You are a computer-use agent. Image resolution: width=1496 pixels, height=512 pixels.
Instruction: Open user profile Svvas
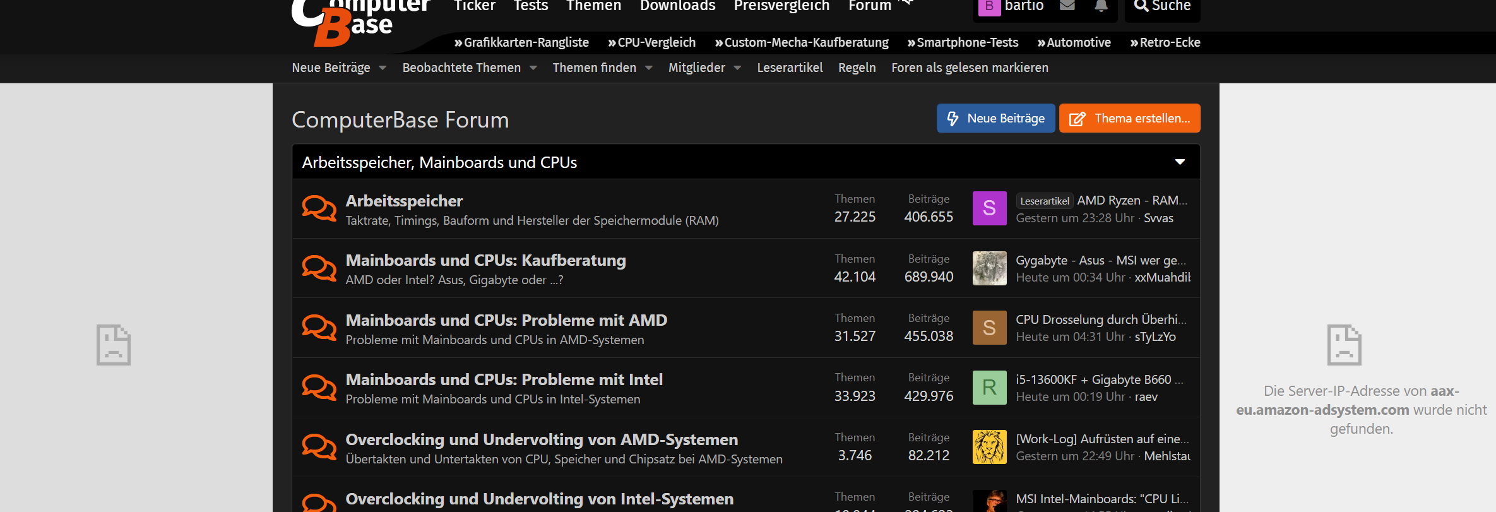point(1158,218)
